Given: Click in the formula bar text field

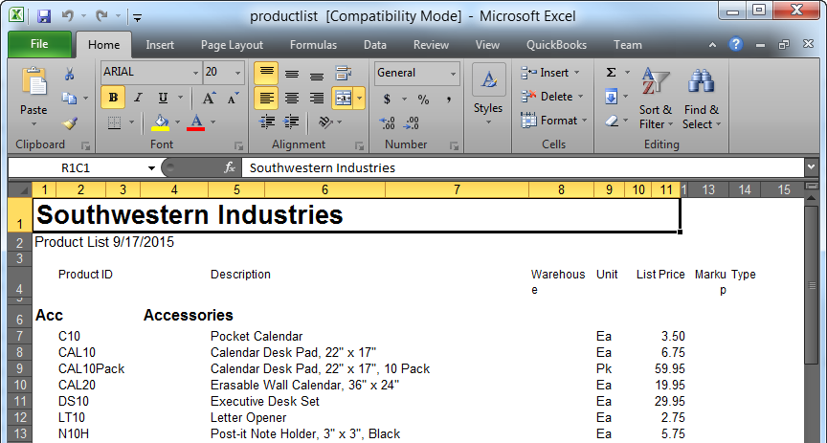Looking at the screenshot, I should 523,167.
